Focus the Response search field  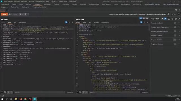(114, 92)
